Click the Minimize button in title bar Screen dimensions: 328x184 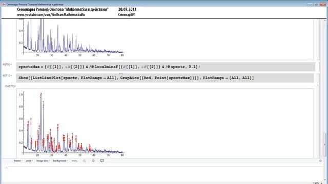(310, 4)
